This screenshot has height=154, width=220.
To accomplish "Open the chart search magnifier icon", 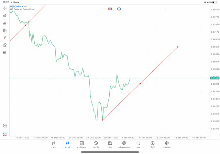I will 5,126.
